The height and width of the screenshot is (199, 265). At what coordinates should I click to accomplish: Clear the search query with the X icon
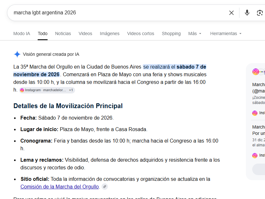coord(231,13)
